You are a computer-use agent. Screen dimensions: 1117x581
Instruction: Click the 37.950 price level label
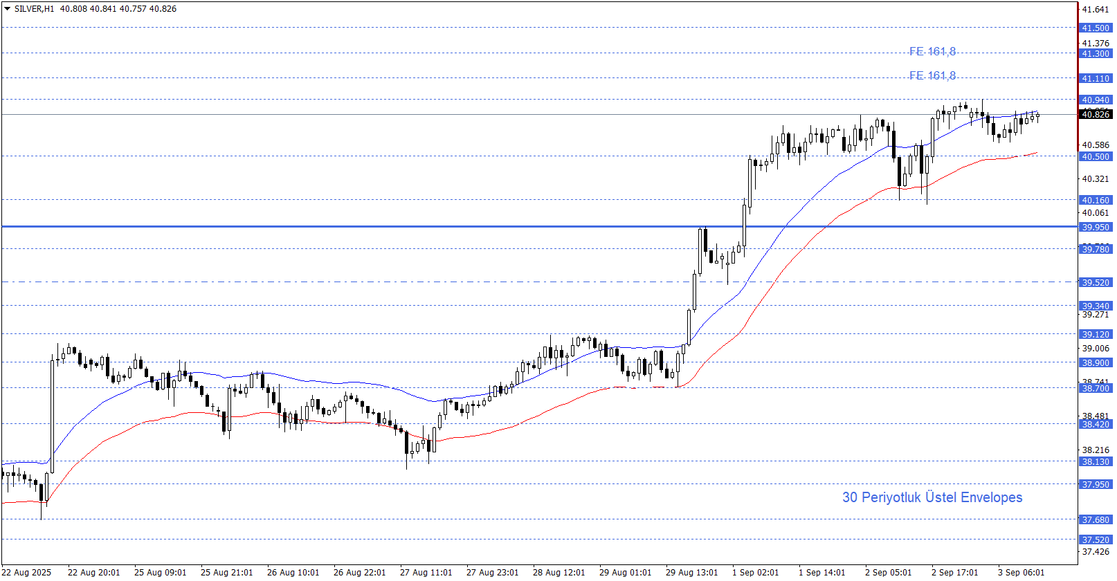pos(1096,485)
